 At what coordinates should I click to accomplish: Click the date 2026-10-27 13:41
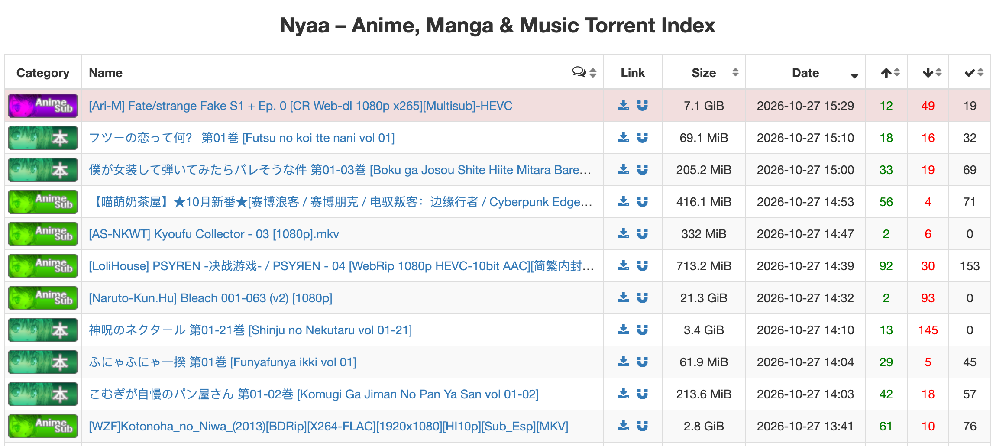point(805,426)
